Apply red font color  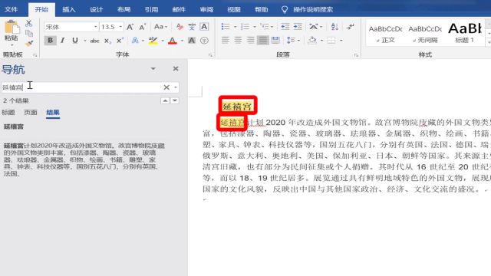click(173, 41)
